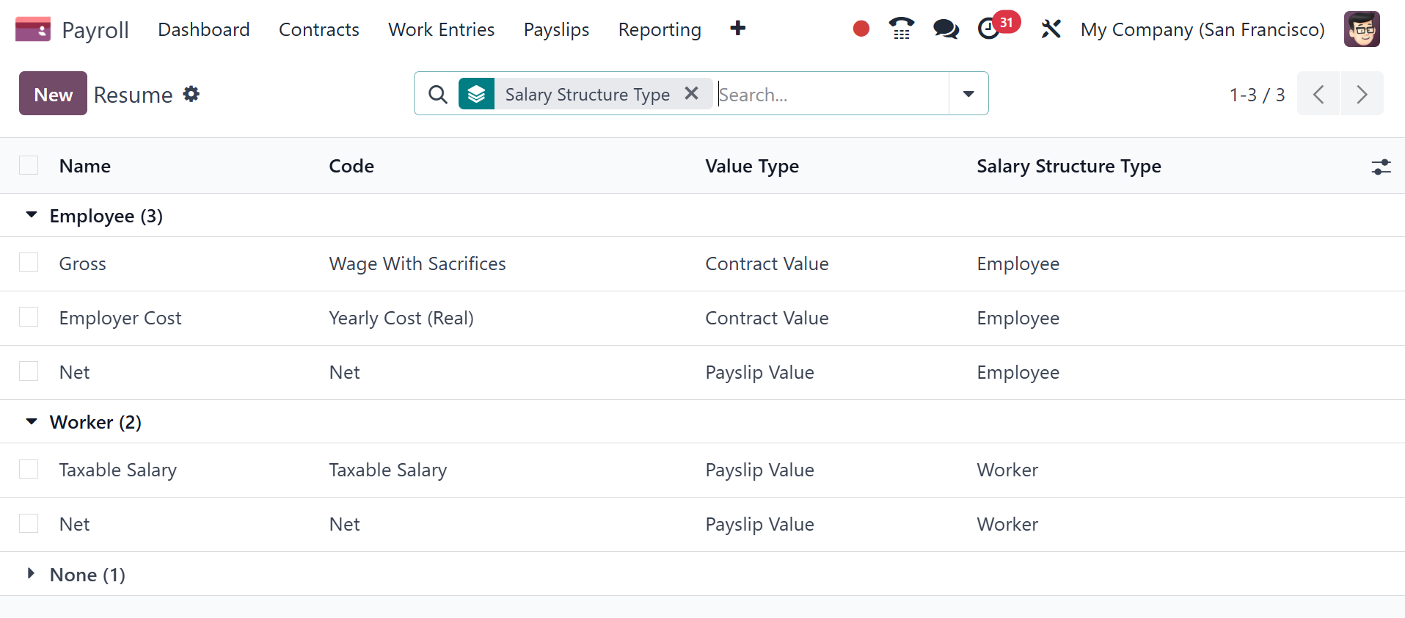Click the Payroll app logo icon
This screenshot has width=1405, height=618.
pyautogui.click(x=33, y=29)
